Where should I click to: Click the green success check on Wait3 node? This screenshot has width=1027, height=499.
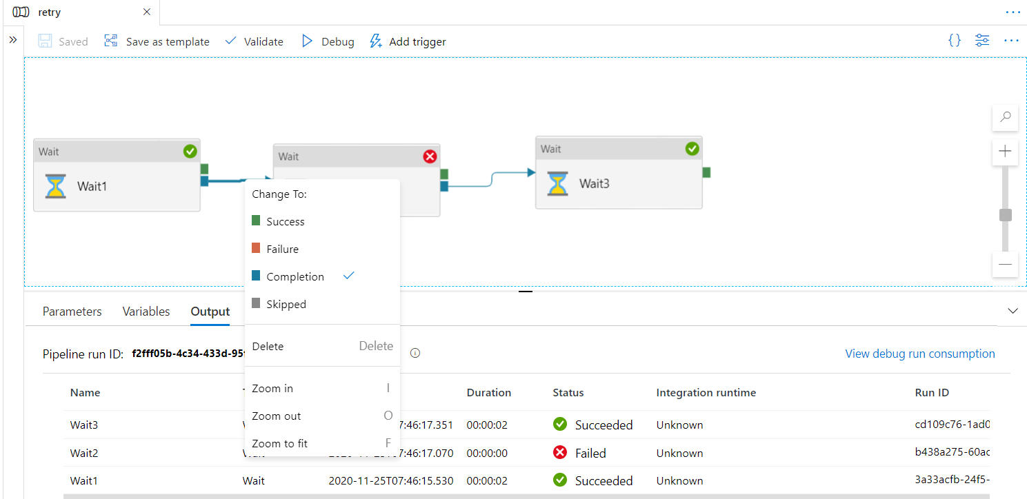pos(692,148)
